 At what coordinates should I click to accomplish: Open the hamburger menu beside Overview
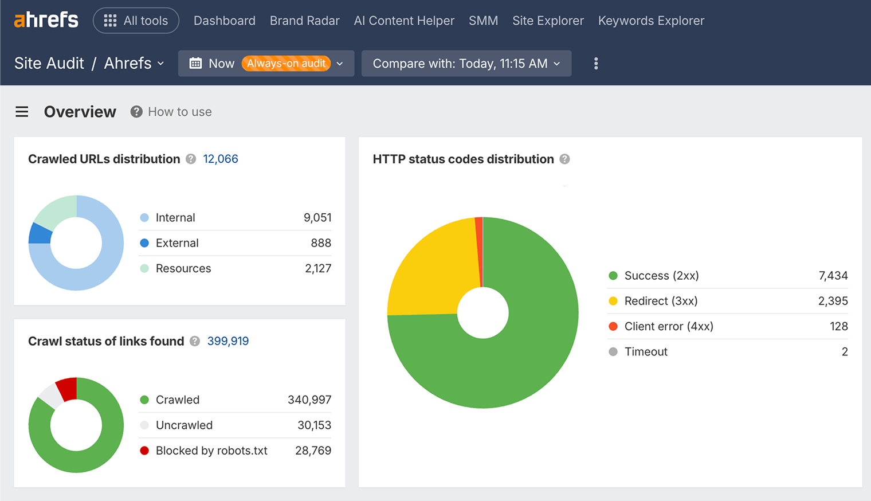pyautogui.click(x=21, y=111)
